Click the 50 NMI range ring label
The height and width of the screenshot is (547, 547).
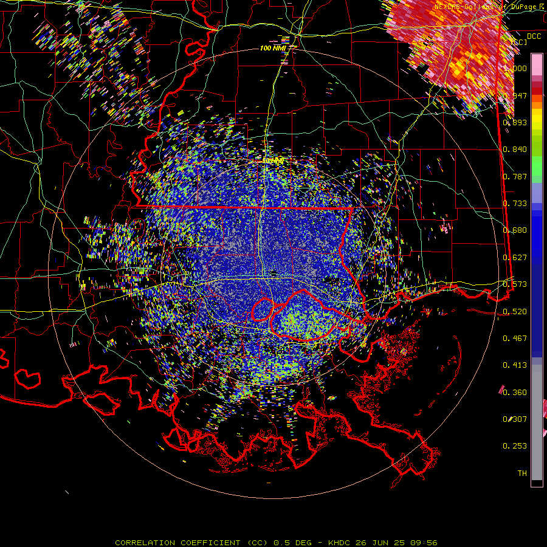point(273,160)
